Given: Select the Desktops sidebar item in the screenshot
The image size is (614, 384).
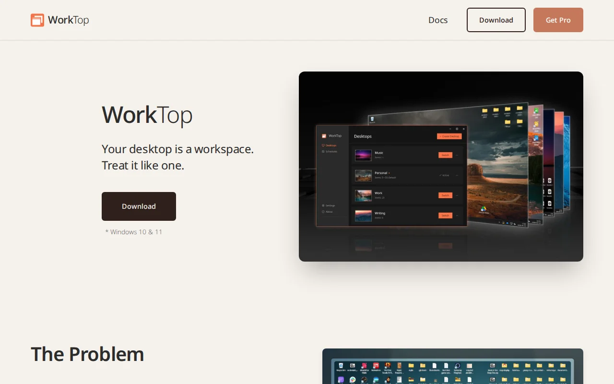Looking at the screenshot, I should tap(330, 145).
